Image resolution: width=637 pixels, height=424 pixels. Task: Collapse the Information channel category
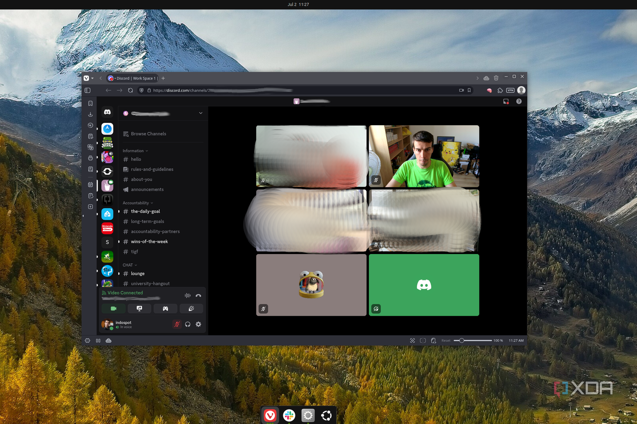pos(135,150)
